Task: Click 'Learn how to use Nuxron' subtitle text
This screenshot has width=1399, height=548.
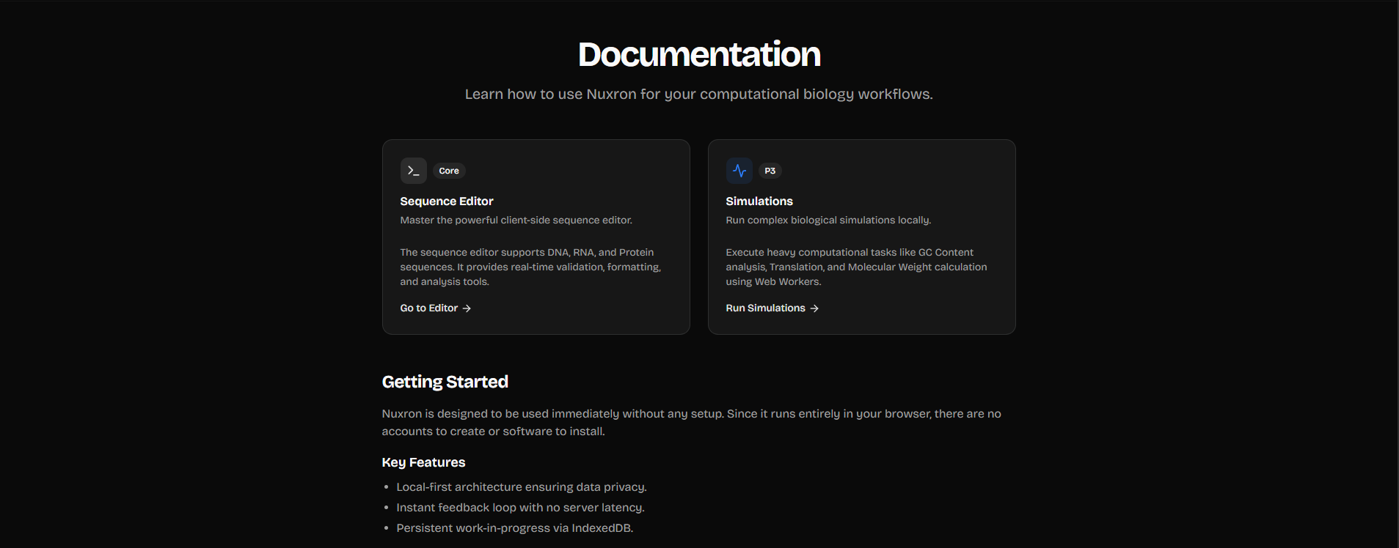Action: tap(699, 95)
